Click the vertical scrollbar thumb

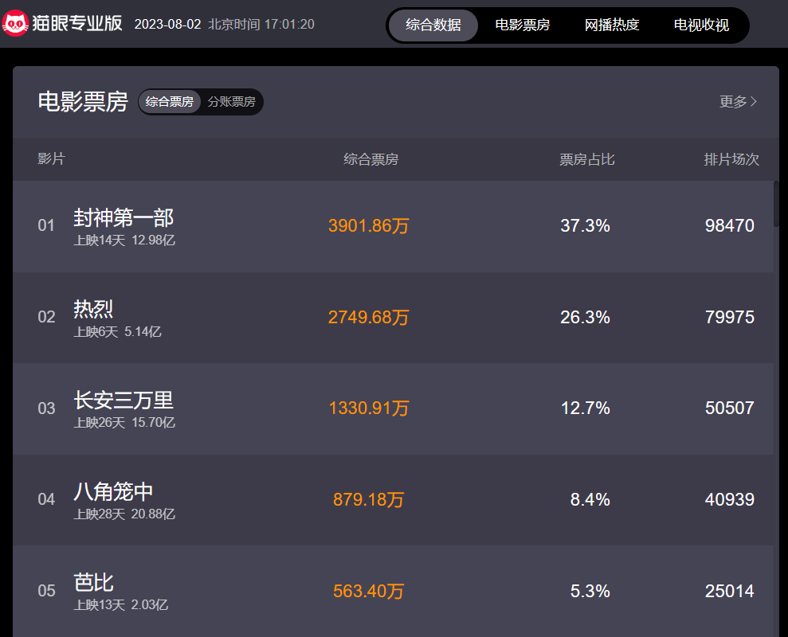tap(776, 204)
